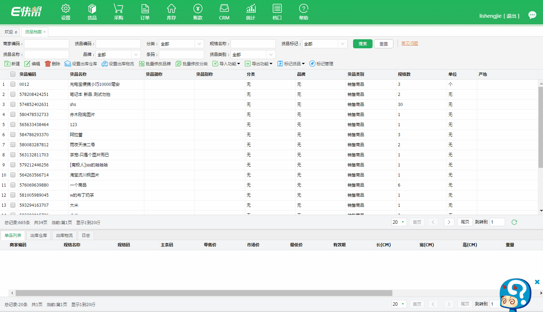
Task: Refresh the product list with the green reload icon
Action: [x=514, y=222]
